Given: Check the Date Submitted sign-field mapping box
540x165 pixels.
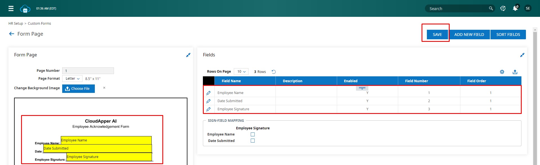Looking at the screenshot, I should (x=253, y=141).
